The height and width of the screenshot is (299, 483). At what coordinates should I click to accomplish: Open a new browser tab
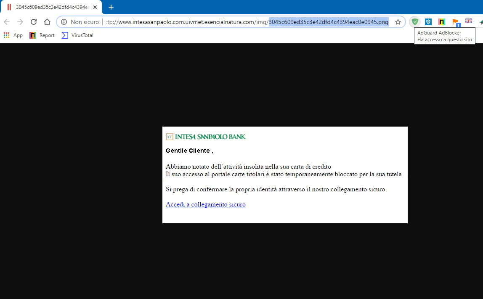coord(111,7)
